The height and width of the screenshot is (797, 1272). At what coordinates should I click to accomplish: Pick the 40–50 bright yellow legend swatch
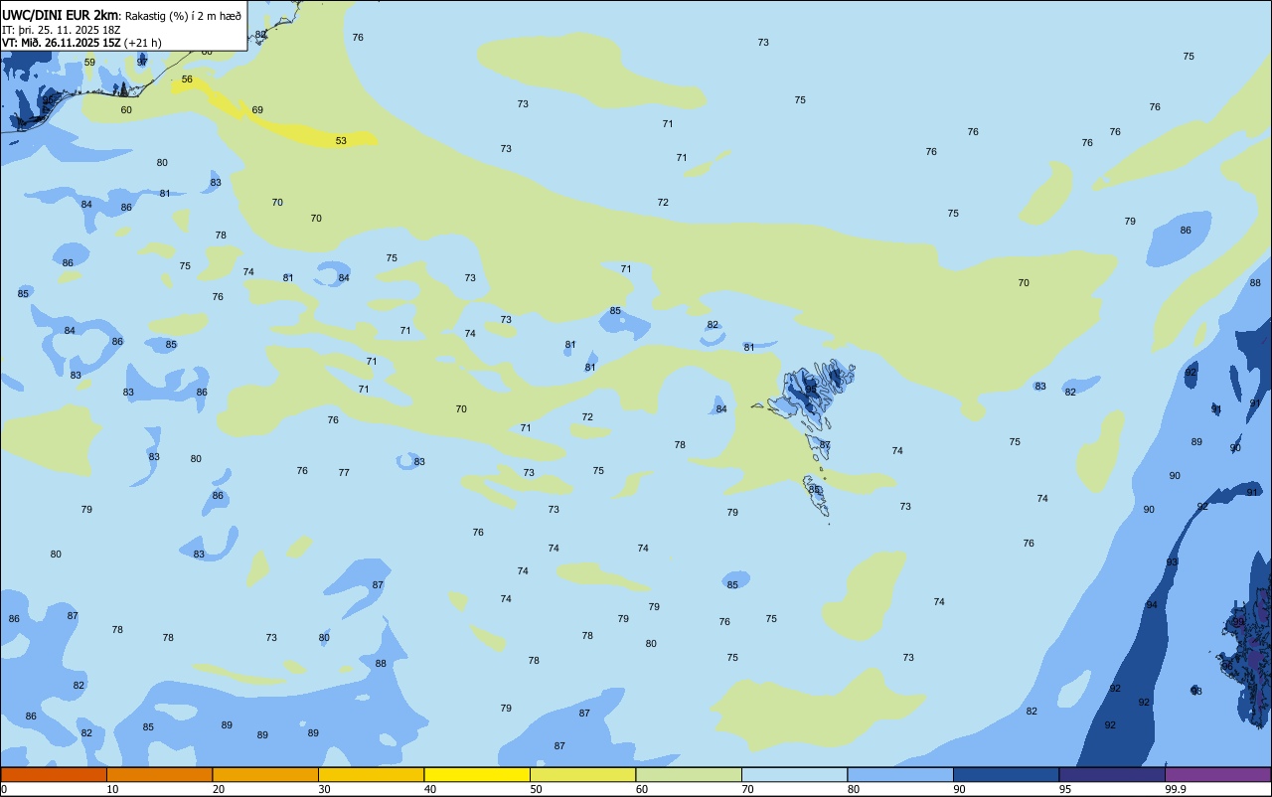click(477, 774)
